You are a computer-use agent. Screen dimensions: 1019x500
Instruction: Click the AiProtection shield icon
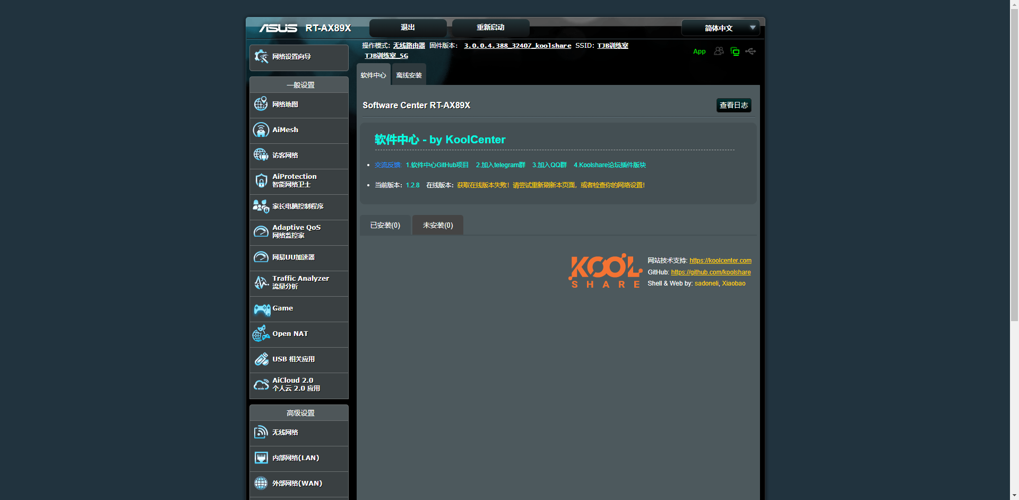coord(261,181)
